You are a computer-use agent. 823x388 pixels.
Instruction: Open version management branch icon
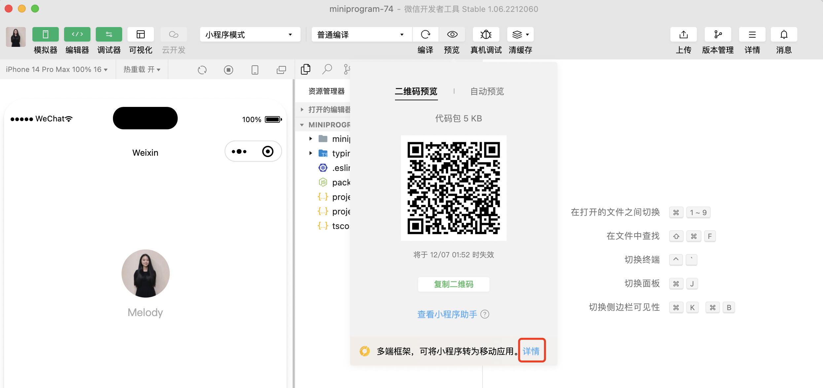718,34
